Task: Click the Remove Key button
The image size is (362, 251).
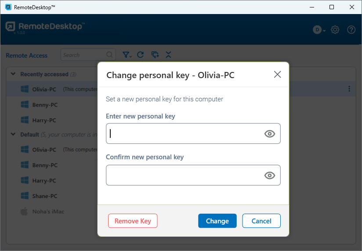Action: 133,221
